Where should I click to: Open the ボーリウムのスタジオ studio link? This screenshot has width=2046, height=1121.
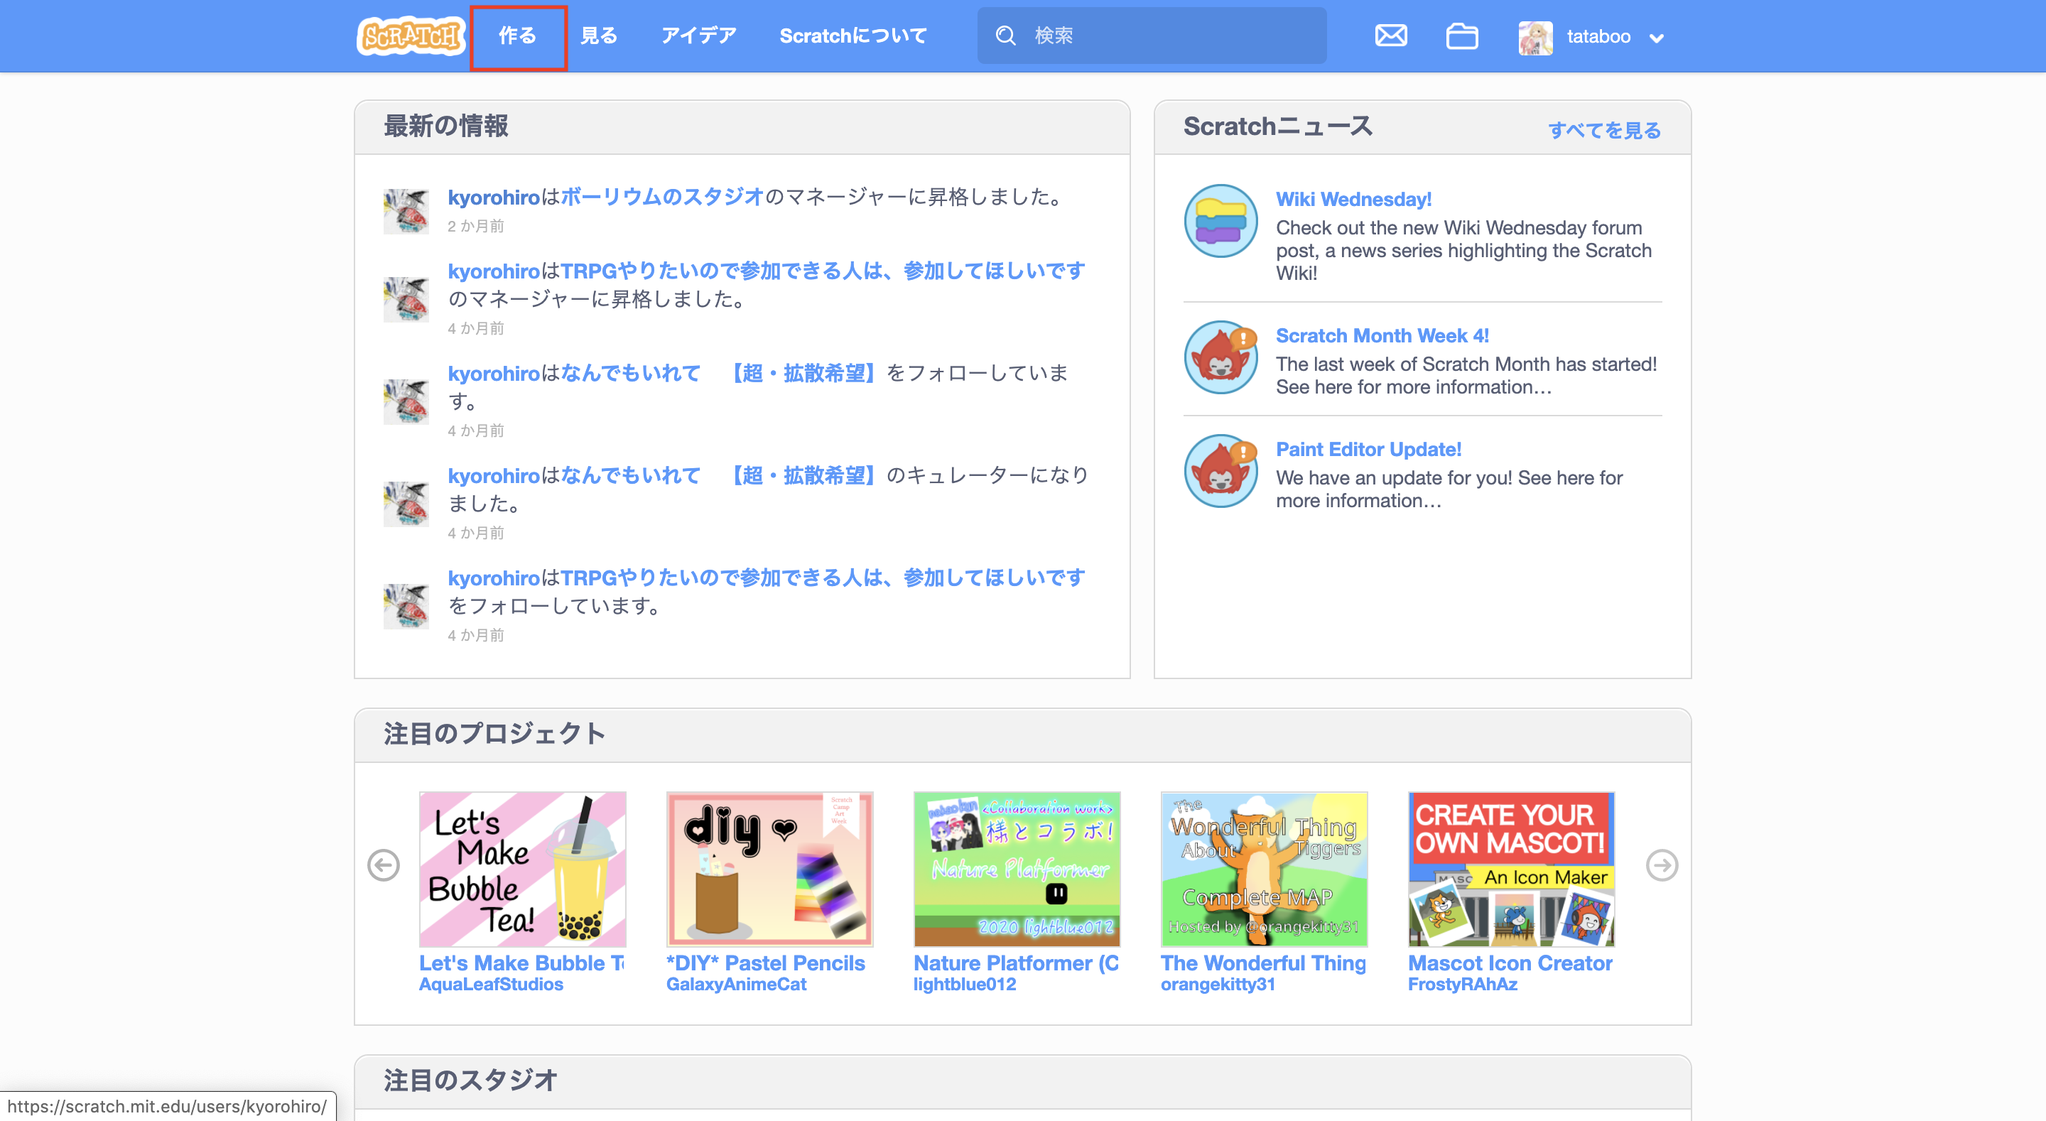tap(661, 197)
